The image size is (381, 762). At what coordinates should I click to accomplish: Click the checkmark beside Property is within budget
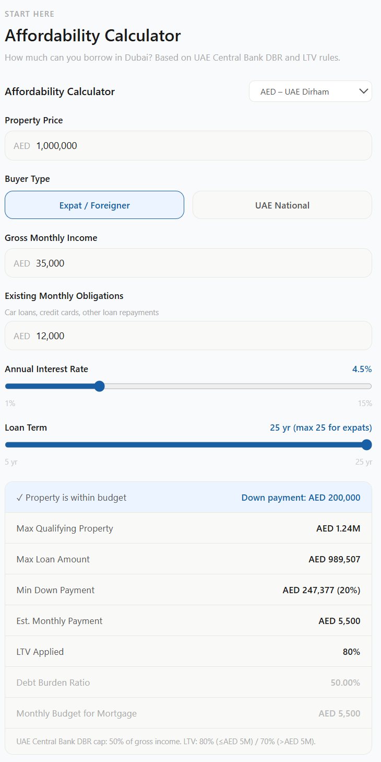coord(19,498)
